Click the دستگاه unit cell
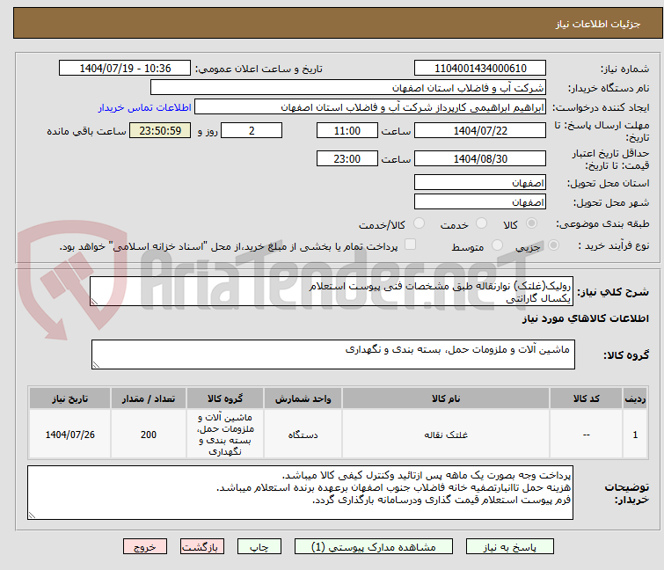Image resolution: width=664 pixels, height=570 pixels. pos(303,435)
